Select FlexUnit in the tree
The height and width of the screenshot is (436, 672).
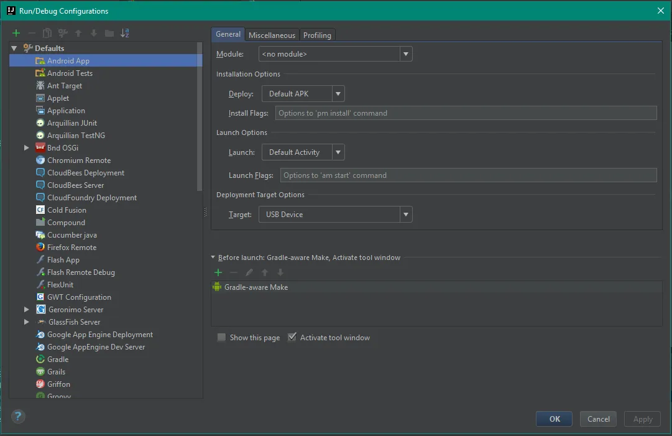pyautogui.click(x=60, y=284)
